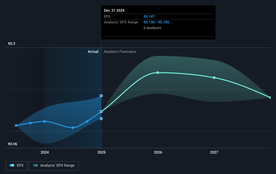Click the lower analyst range marker at 2025
The image size is (276, 174).
click(x=101, y=119)
